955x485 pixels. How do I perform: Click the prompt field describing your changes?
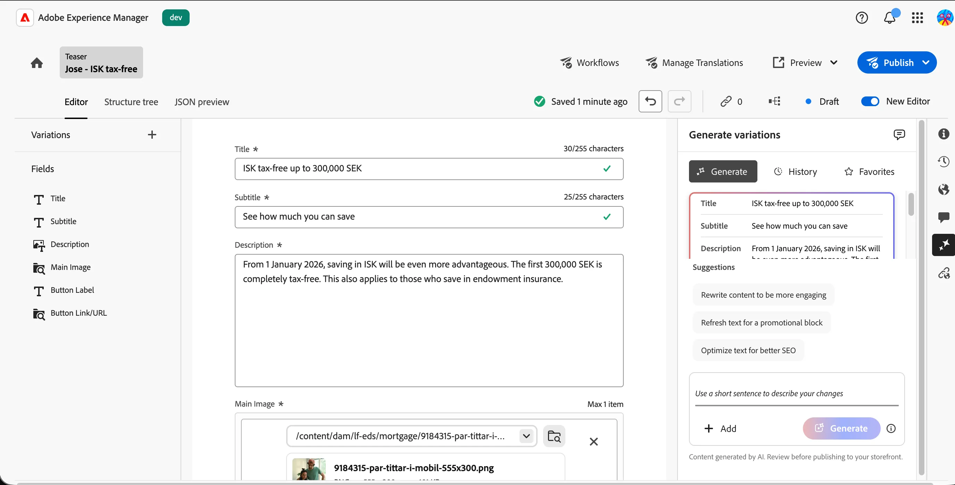(x=796, y=393)
